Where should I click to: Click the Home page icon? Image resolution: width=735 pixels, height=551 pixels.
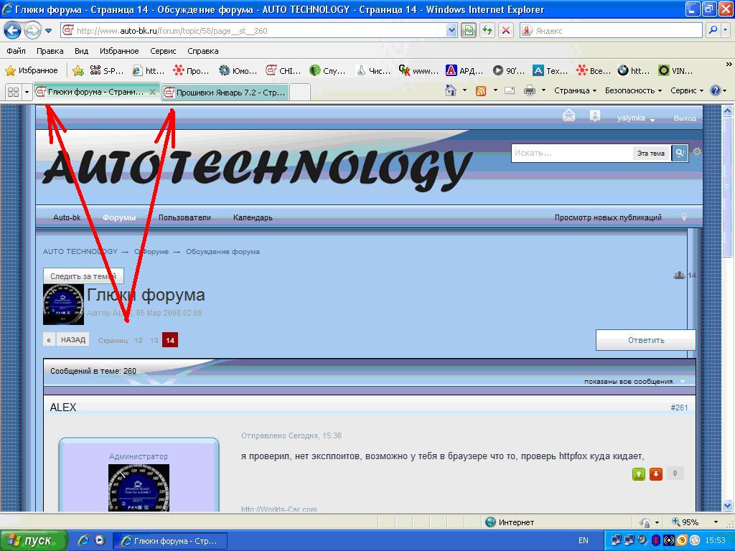point(451,90)
